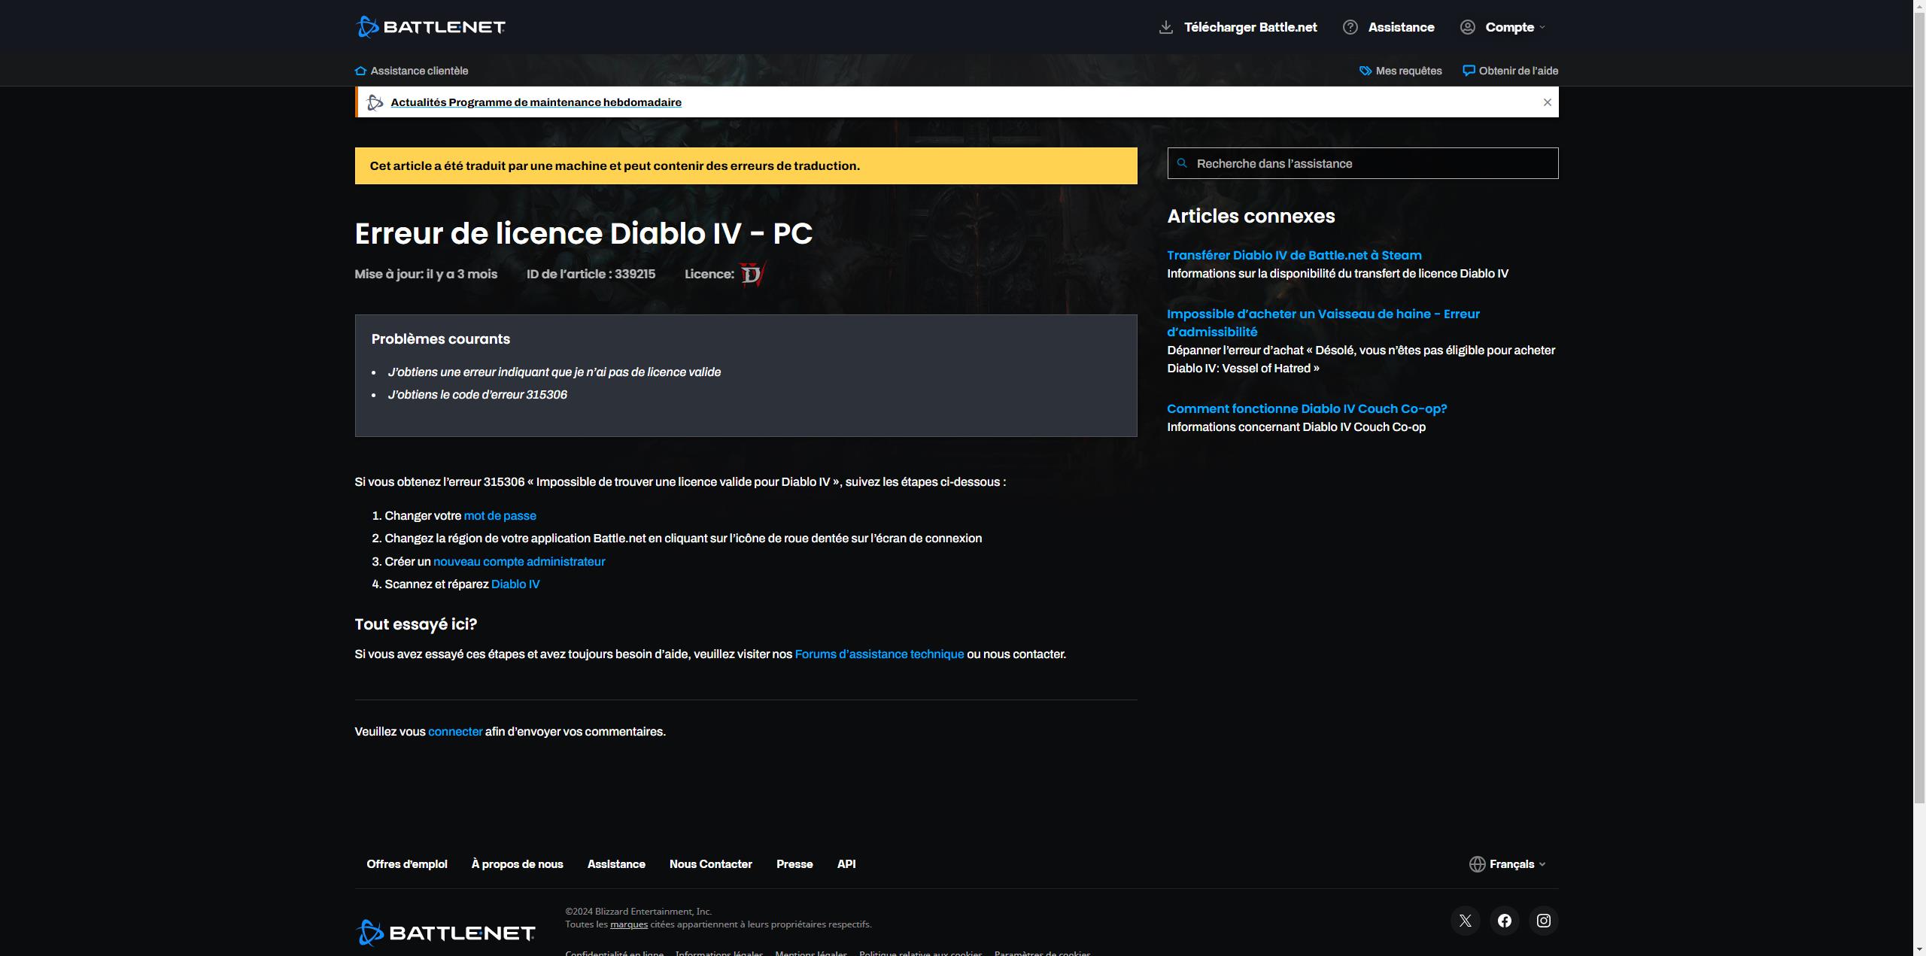
Task: Click the Mes requêtes tag icon
Action: [1365, 71]
